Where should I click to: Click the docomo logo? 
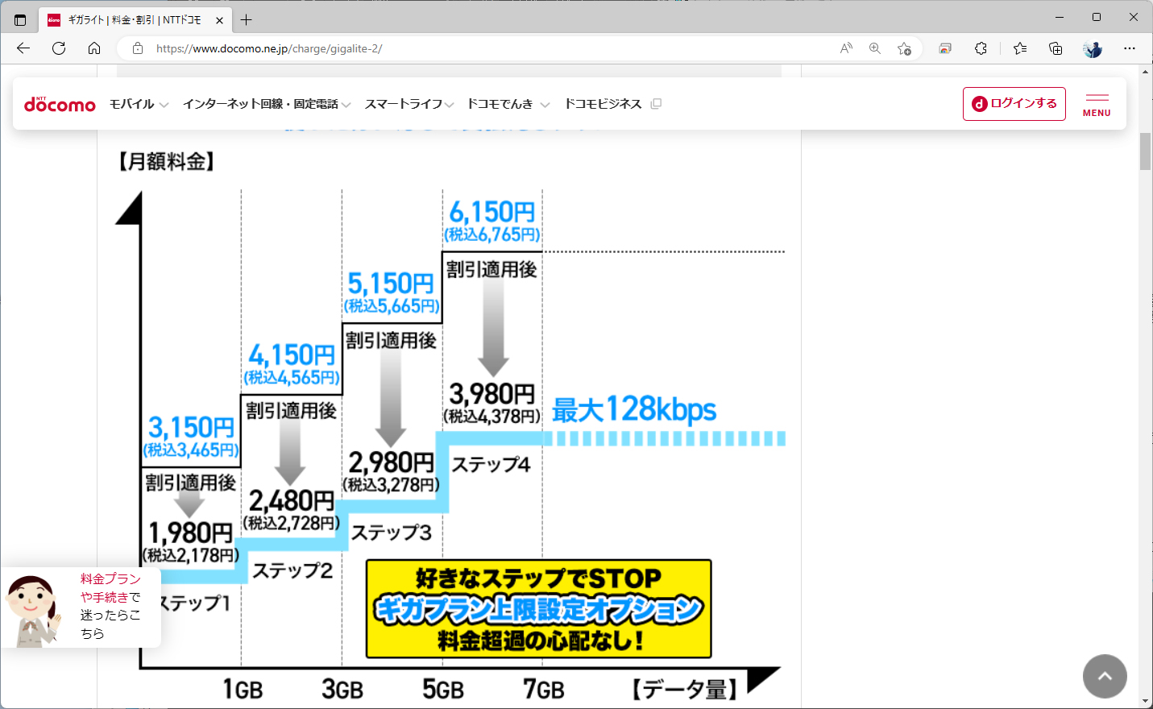[60, 103]
